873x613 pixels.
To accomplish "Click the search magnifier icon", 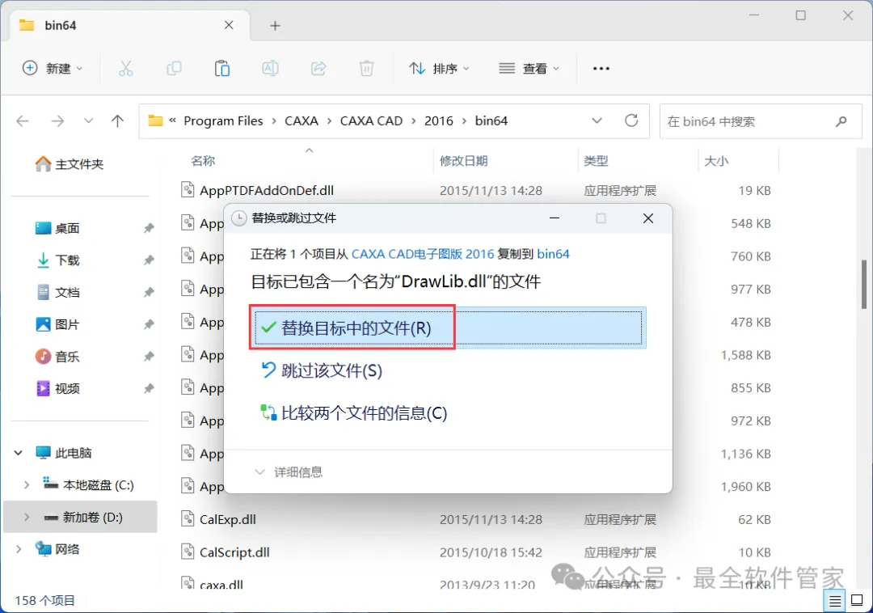I will tap(841, 120).
